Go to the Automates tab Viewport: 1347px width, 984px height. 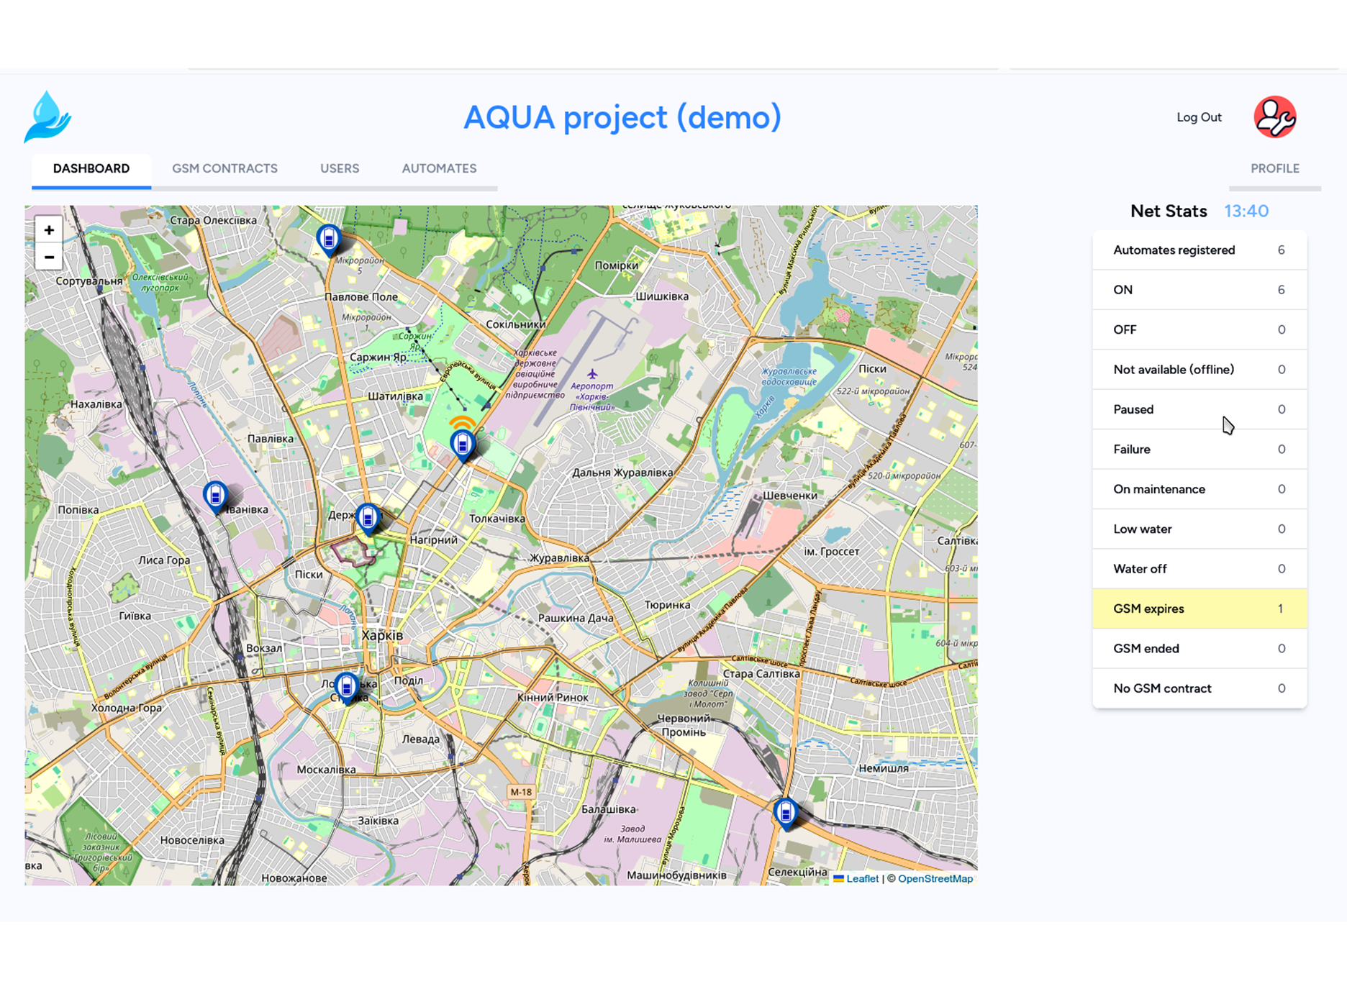click(x=439, y=168)
